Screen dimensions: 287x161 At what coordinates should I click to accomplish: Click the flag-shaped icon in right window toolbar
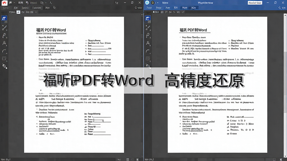pos(166,12)
